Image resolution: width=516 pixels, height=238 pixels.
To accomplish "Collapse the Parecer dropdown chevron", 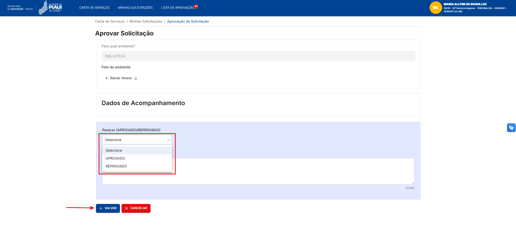I will coord(168,140).
